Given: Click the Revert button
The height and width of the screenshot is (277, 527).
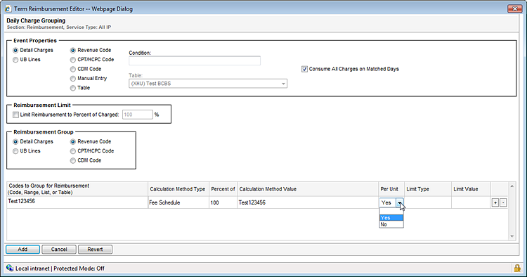Looking at the screenshot, I should coord(95,250).
